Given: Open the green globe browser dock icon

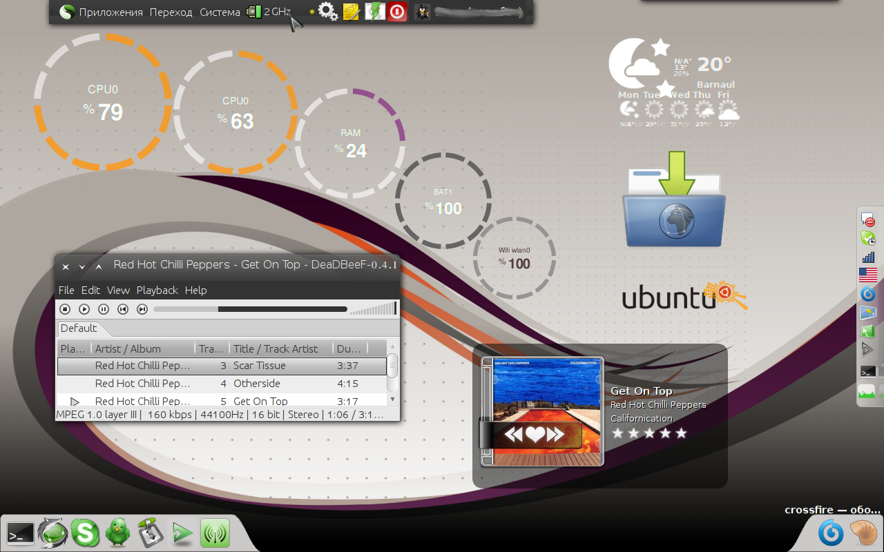Looking at the screenshot, I should point(53,533).
